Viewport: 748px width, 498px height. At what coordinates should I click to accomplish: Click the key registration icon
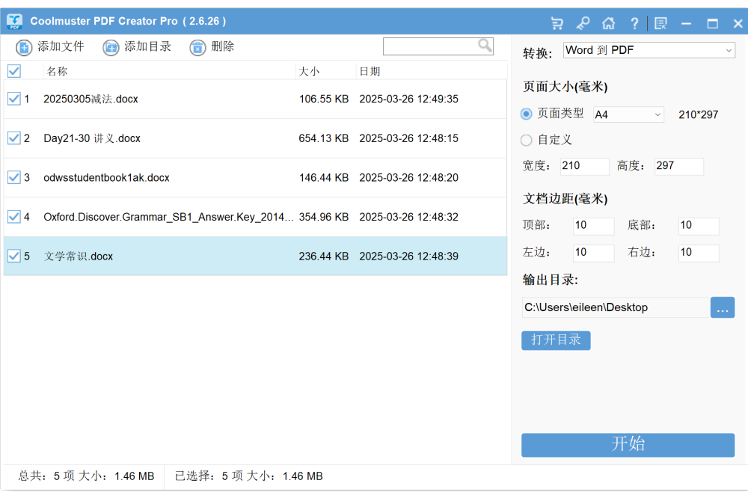tap(583, 23)
